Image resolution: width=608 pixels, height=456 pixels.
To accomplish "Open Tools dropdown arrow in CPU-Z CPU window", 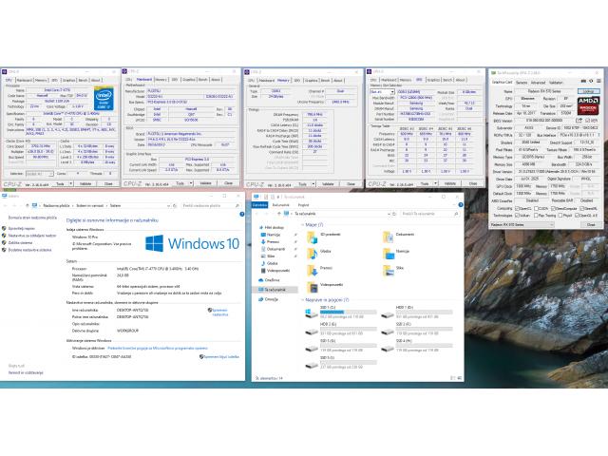I will 71,183.
